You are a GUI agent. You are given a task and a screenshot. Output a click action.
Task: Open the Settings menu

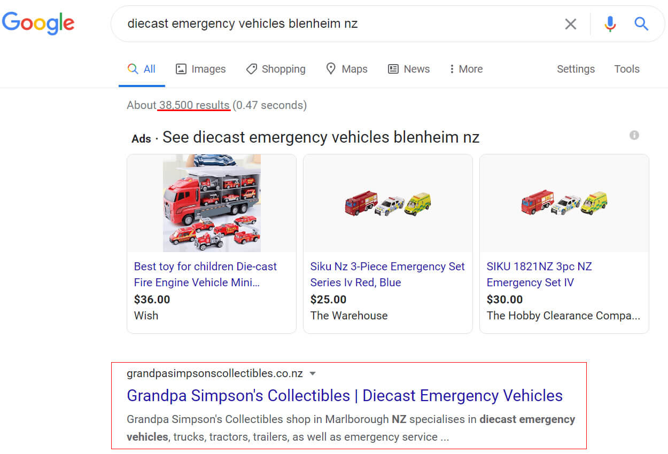[576, 69]
